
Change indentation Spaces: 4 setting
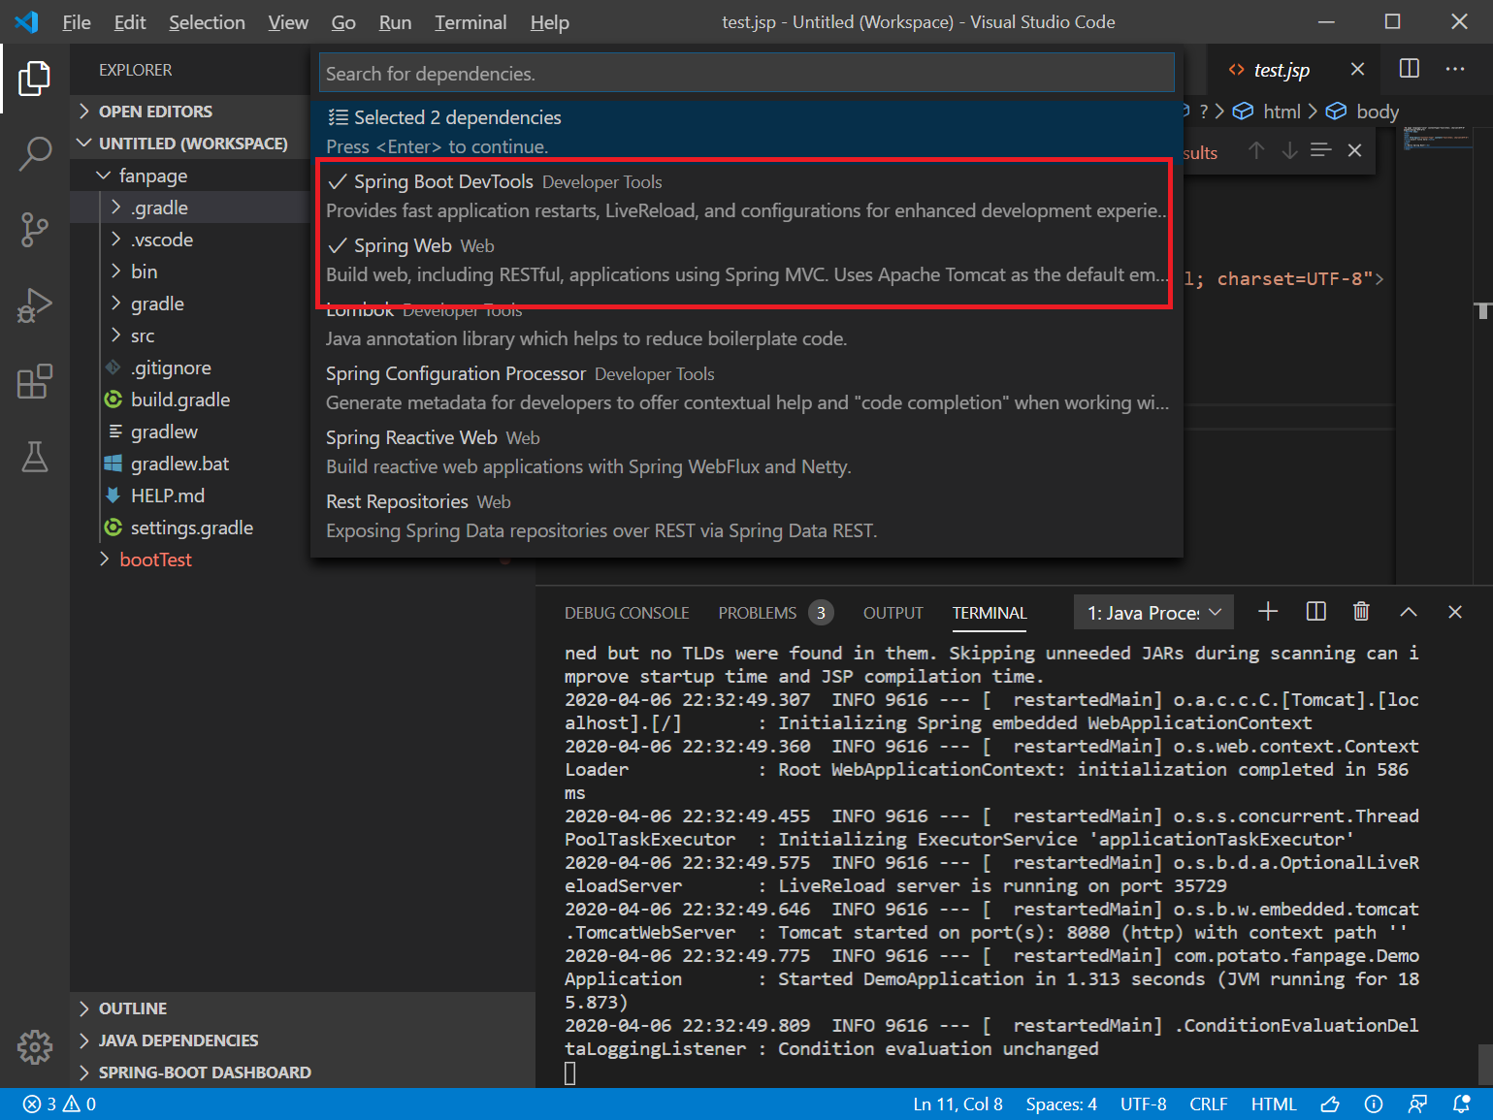pos(1061,1104)
